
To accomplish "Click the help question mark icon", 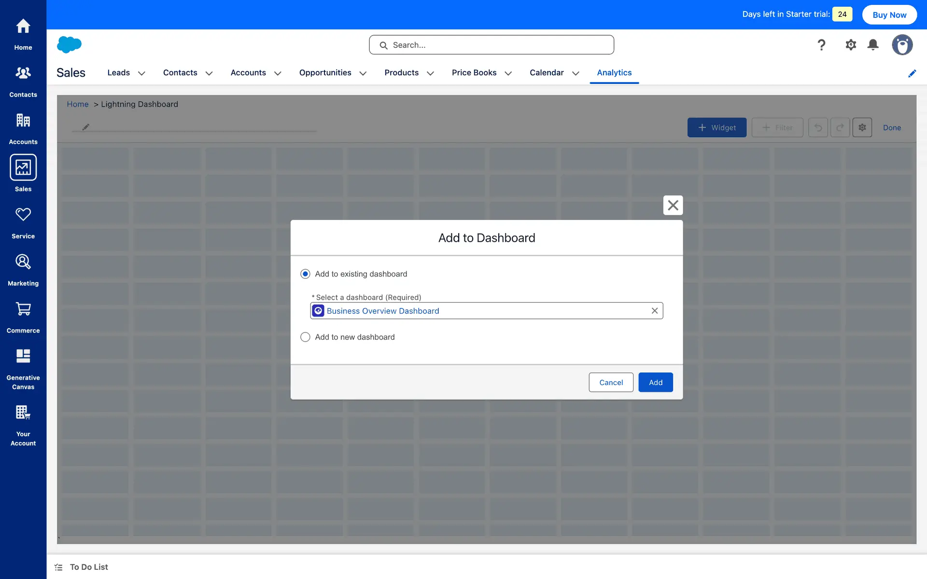I will [821, 45].
